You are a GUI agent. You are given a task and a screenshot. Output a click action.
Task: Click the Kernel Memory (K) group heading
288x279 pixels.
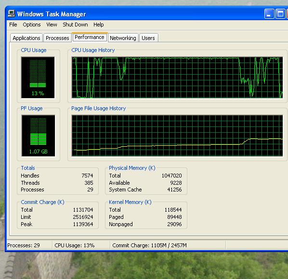130,202
